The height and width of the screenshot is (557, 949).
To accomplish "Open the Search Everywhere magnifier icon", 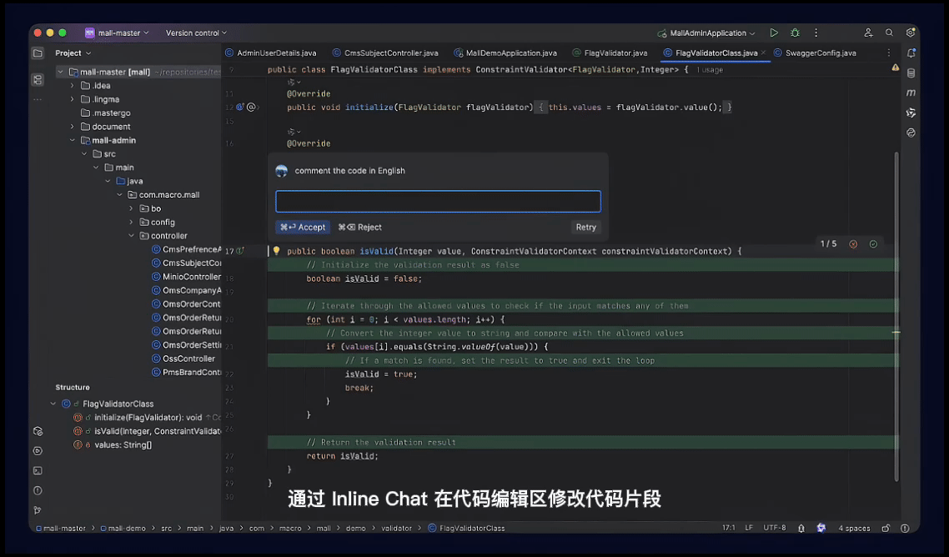I will 889,33.
